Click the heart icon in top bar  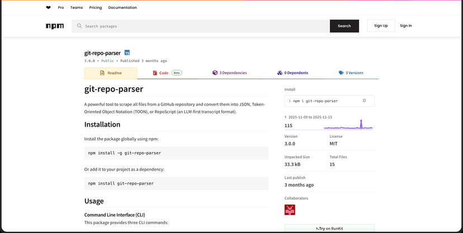point(49,8)
